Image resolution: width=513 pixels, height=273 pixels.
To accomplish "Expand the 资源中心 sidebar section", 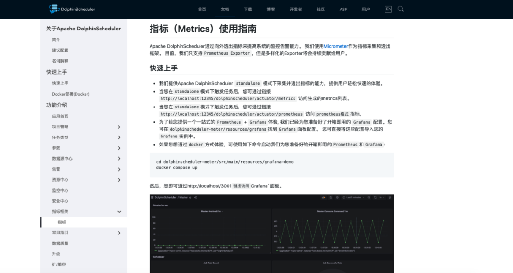I will click(119, 180).
